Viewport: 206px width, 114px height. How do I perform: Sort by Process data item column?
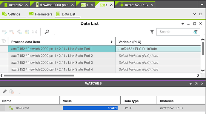pos(25,42)
